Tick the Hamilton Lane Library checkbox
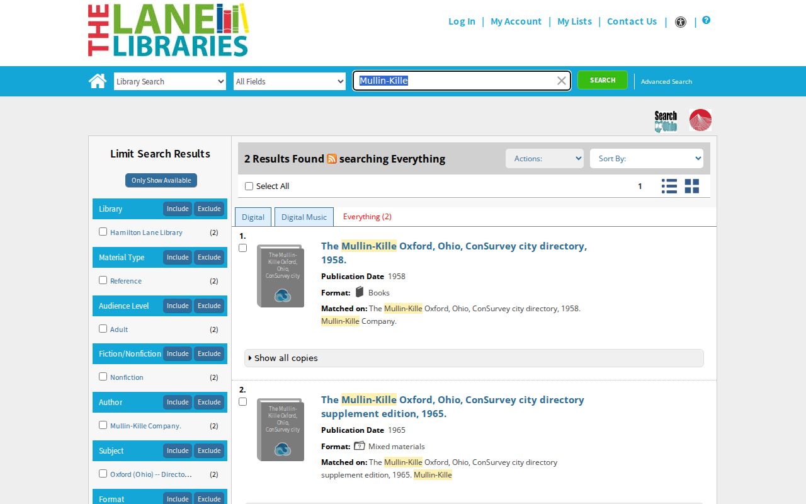 click(x=103, y=231)
